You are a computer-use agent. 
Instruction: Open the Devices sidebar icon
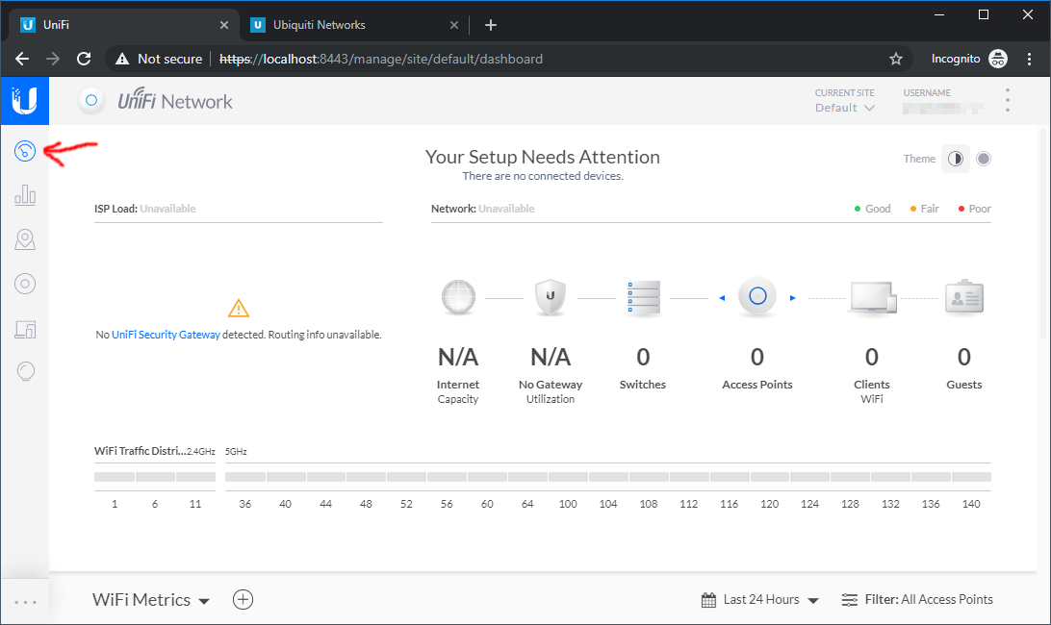pos(25,284)
